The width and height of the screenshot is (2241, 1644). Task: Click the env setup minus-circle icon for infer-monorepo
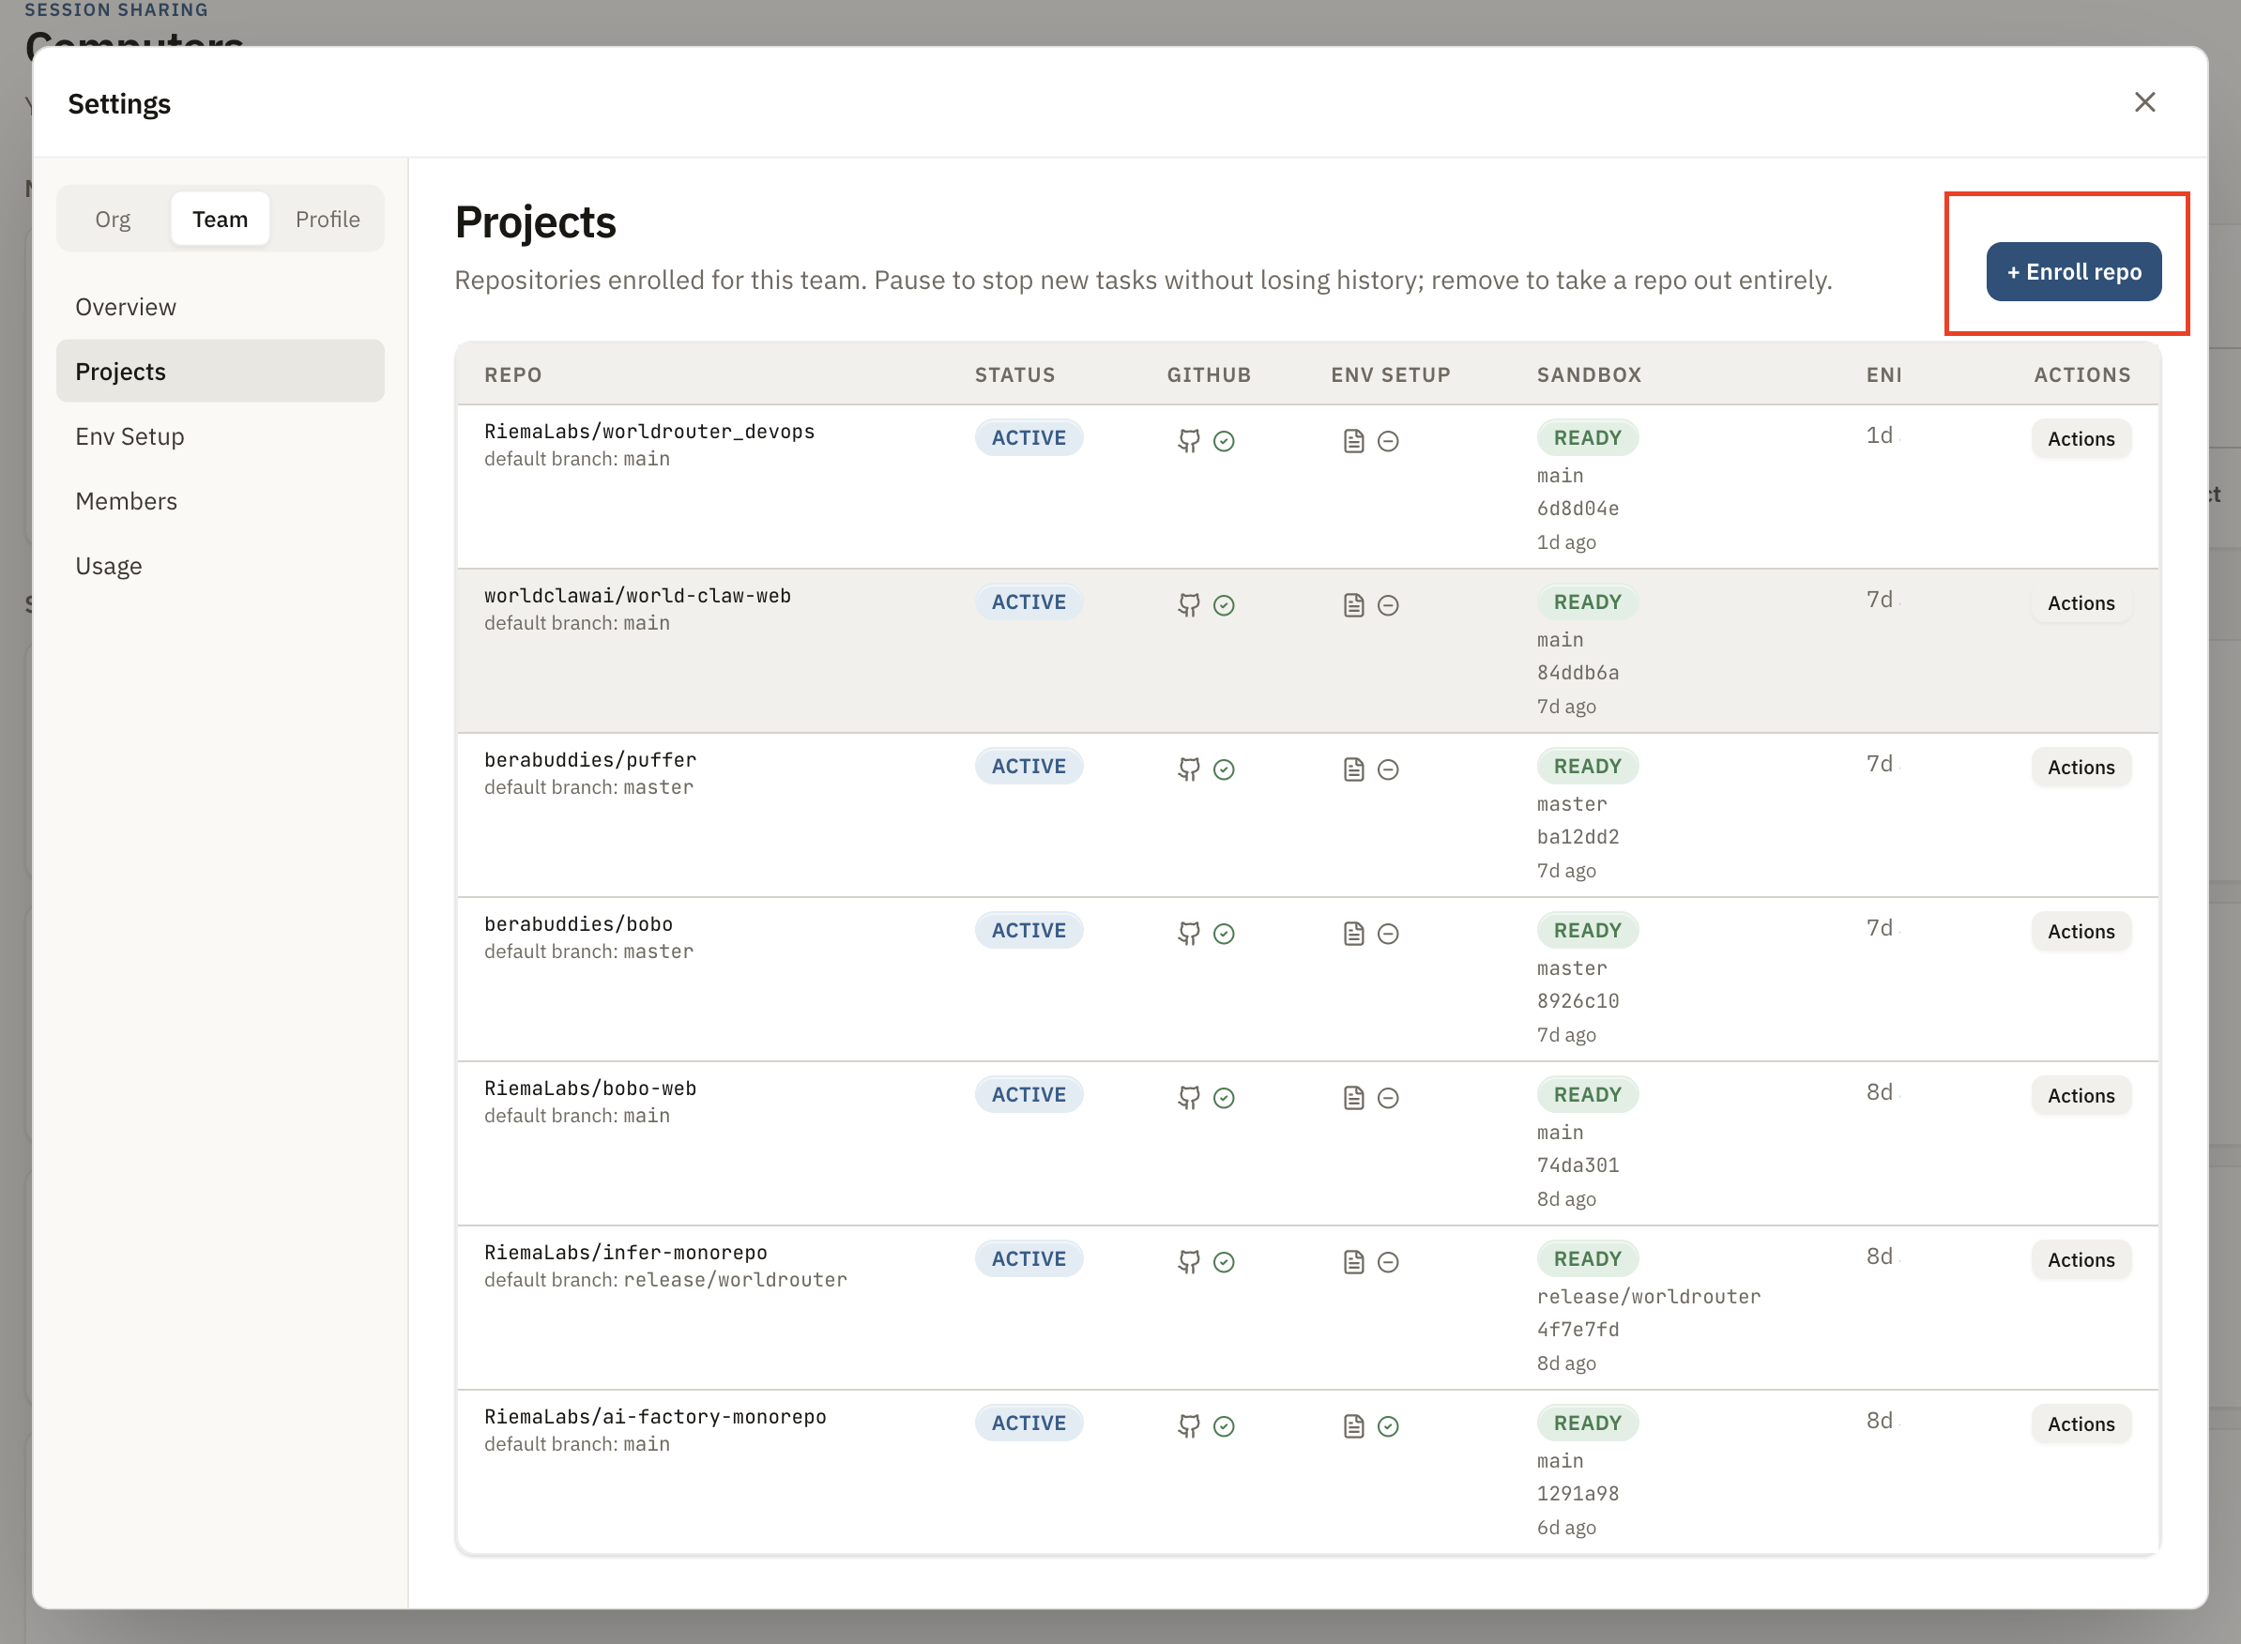click(1388, 1262)
